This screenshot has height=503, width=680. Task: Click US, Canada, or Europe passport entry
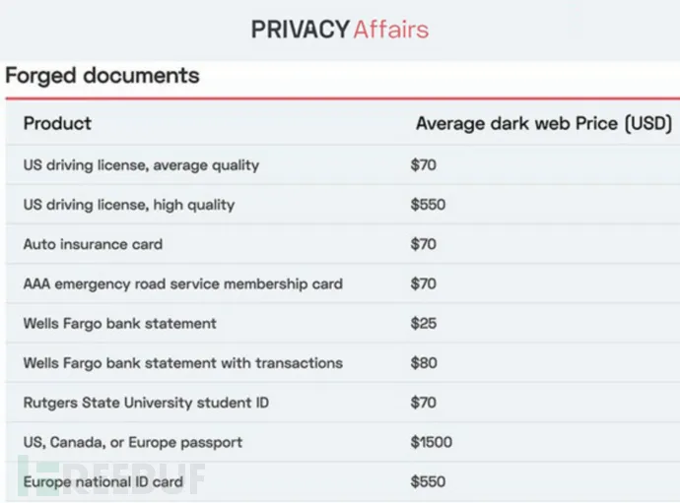pyautogui.click(x=132, y=442)
